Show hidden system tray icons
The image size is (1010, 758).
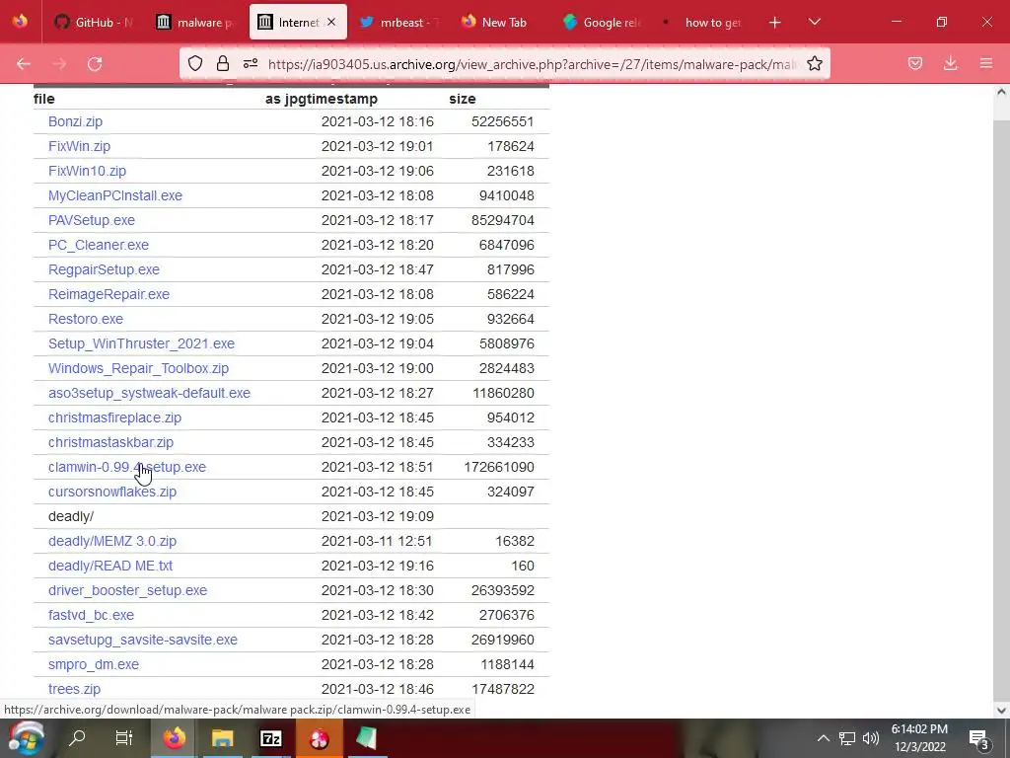click(x=824, y=738)
